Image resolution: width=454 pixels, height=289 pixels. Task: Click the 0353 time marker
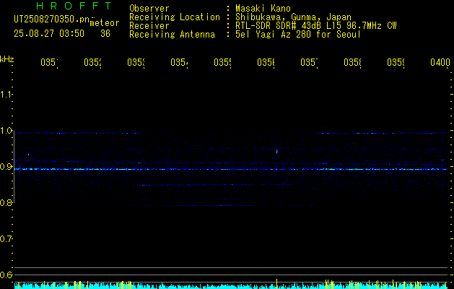[x=136, y=62]
